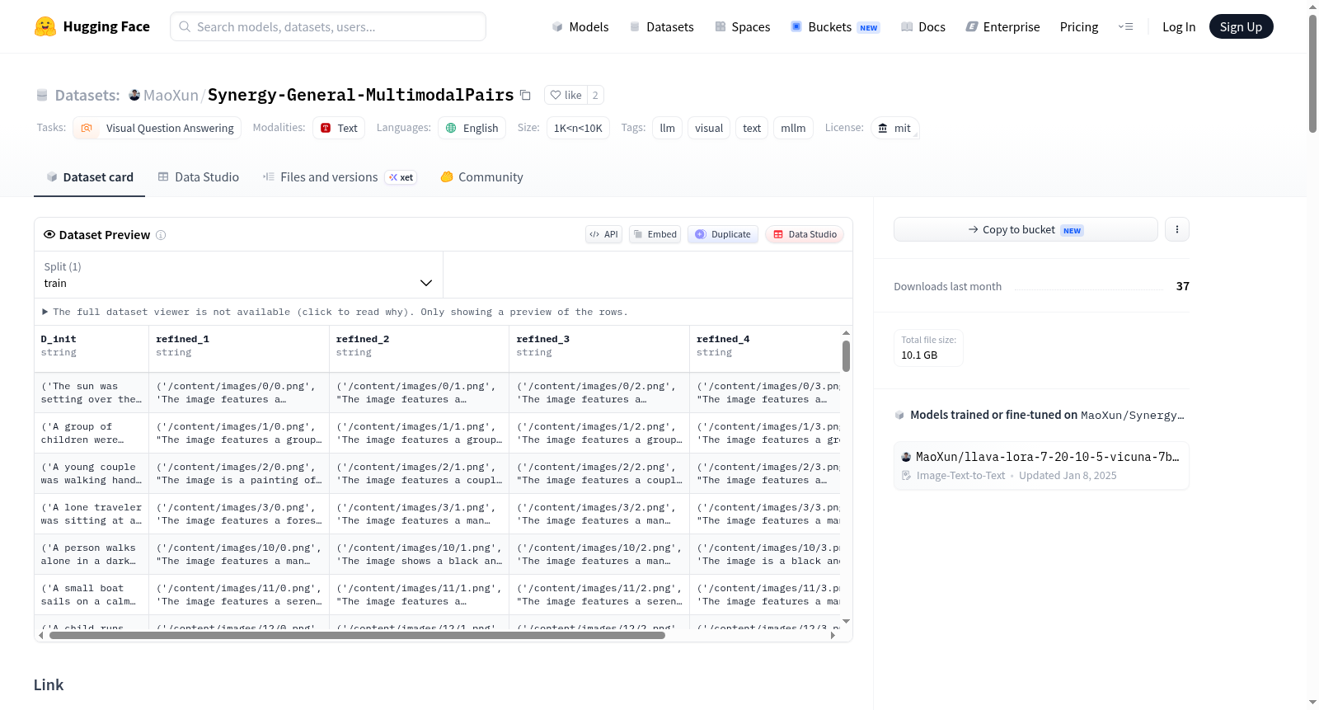Select the English language tag
The height and width of the screenshot is (710, 1319).
point(472,128)
